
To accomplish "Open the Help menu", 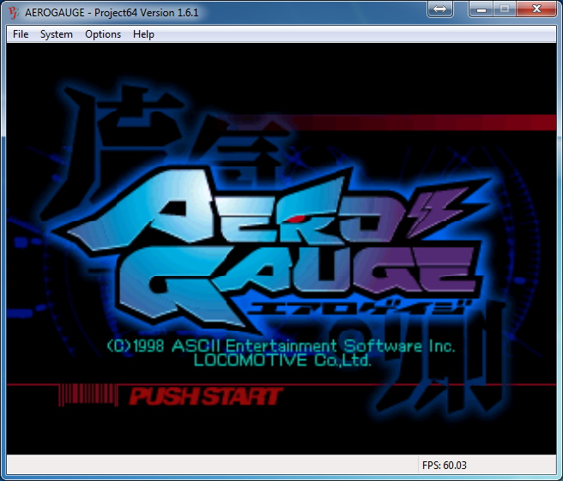I will pyautogui.click(x=143, y=34).
